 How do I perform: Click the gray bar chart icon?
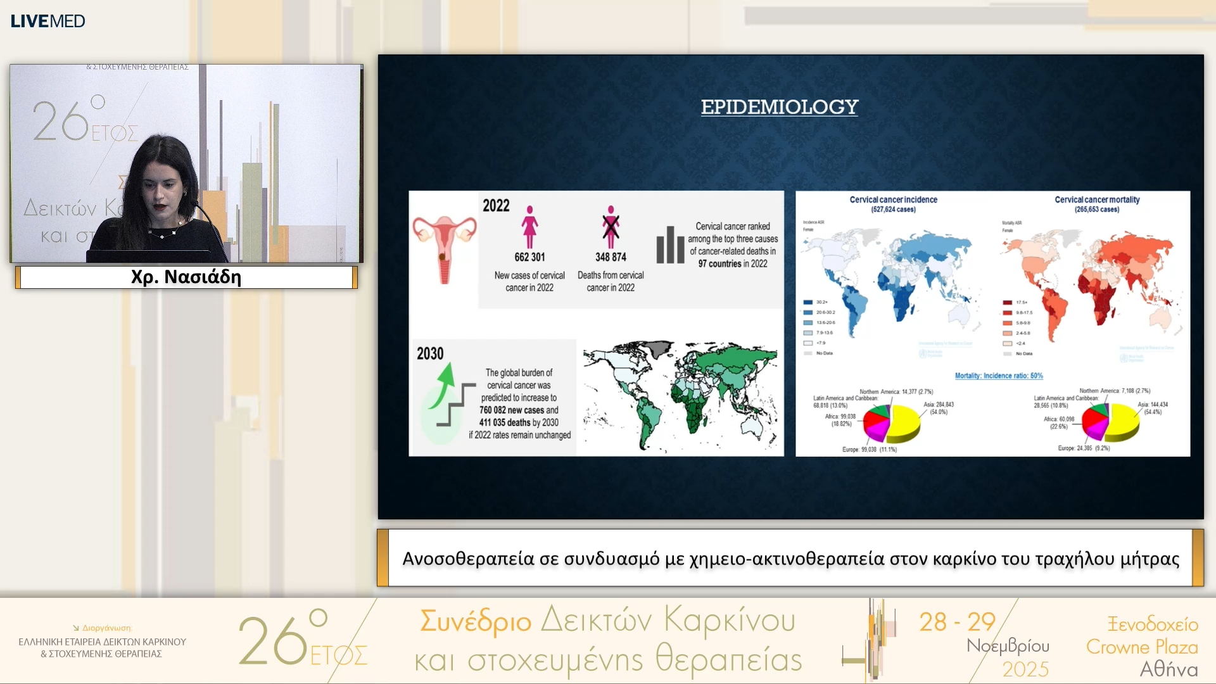click(670, 244)
